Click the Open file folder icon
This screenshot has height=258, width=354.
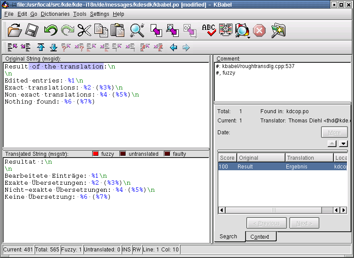[x=14, y=30]
